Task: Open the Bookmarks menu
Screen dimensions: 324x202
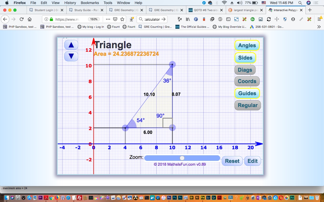Action: point(90,3)
